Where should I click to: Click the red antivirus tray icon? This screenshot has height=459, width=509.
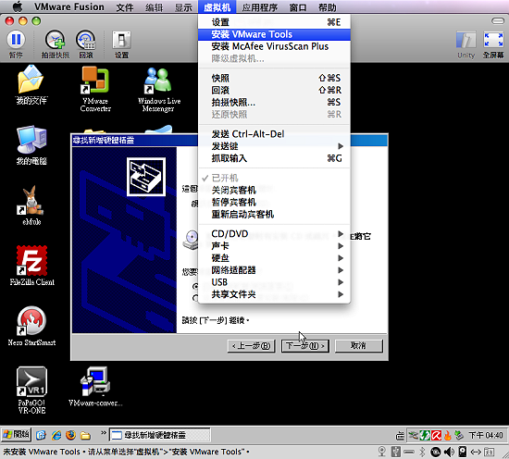pos(436,435)
